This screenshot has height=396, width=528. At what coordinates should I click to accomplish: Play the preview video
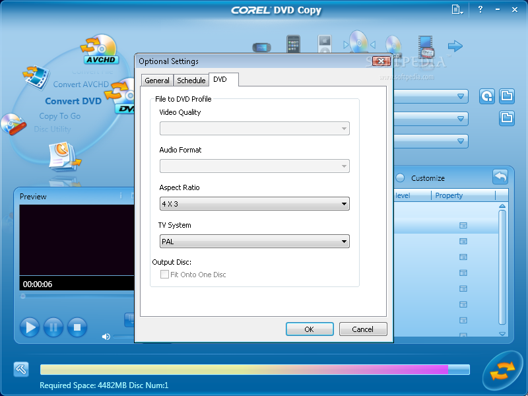[x=30, y=327]
